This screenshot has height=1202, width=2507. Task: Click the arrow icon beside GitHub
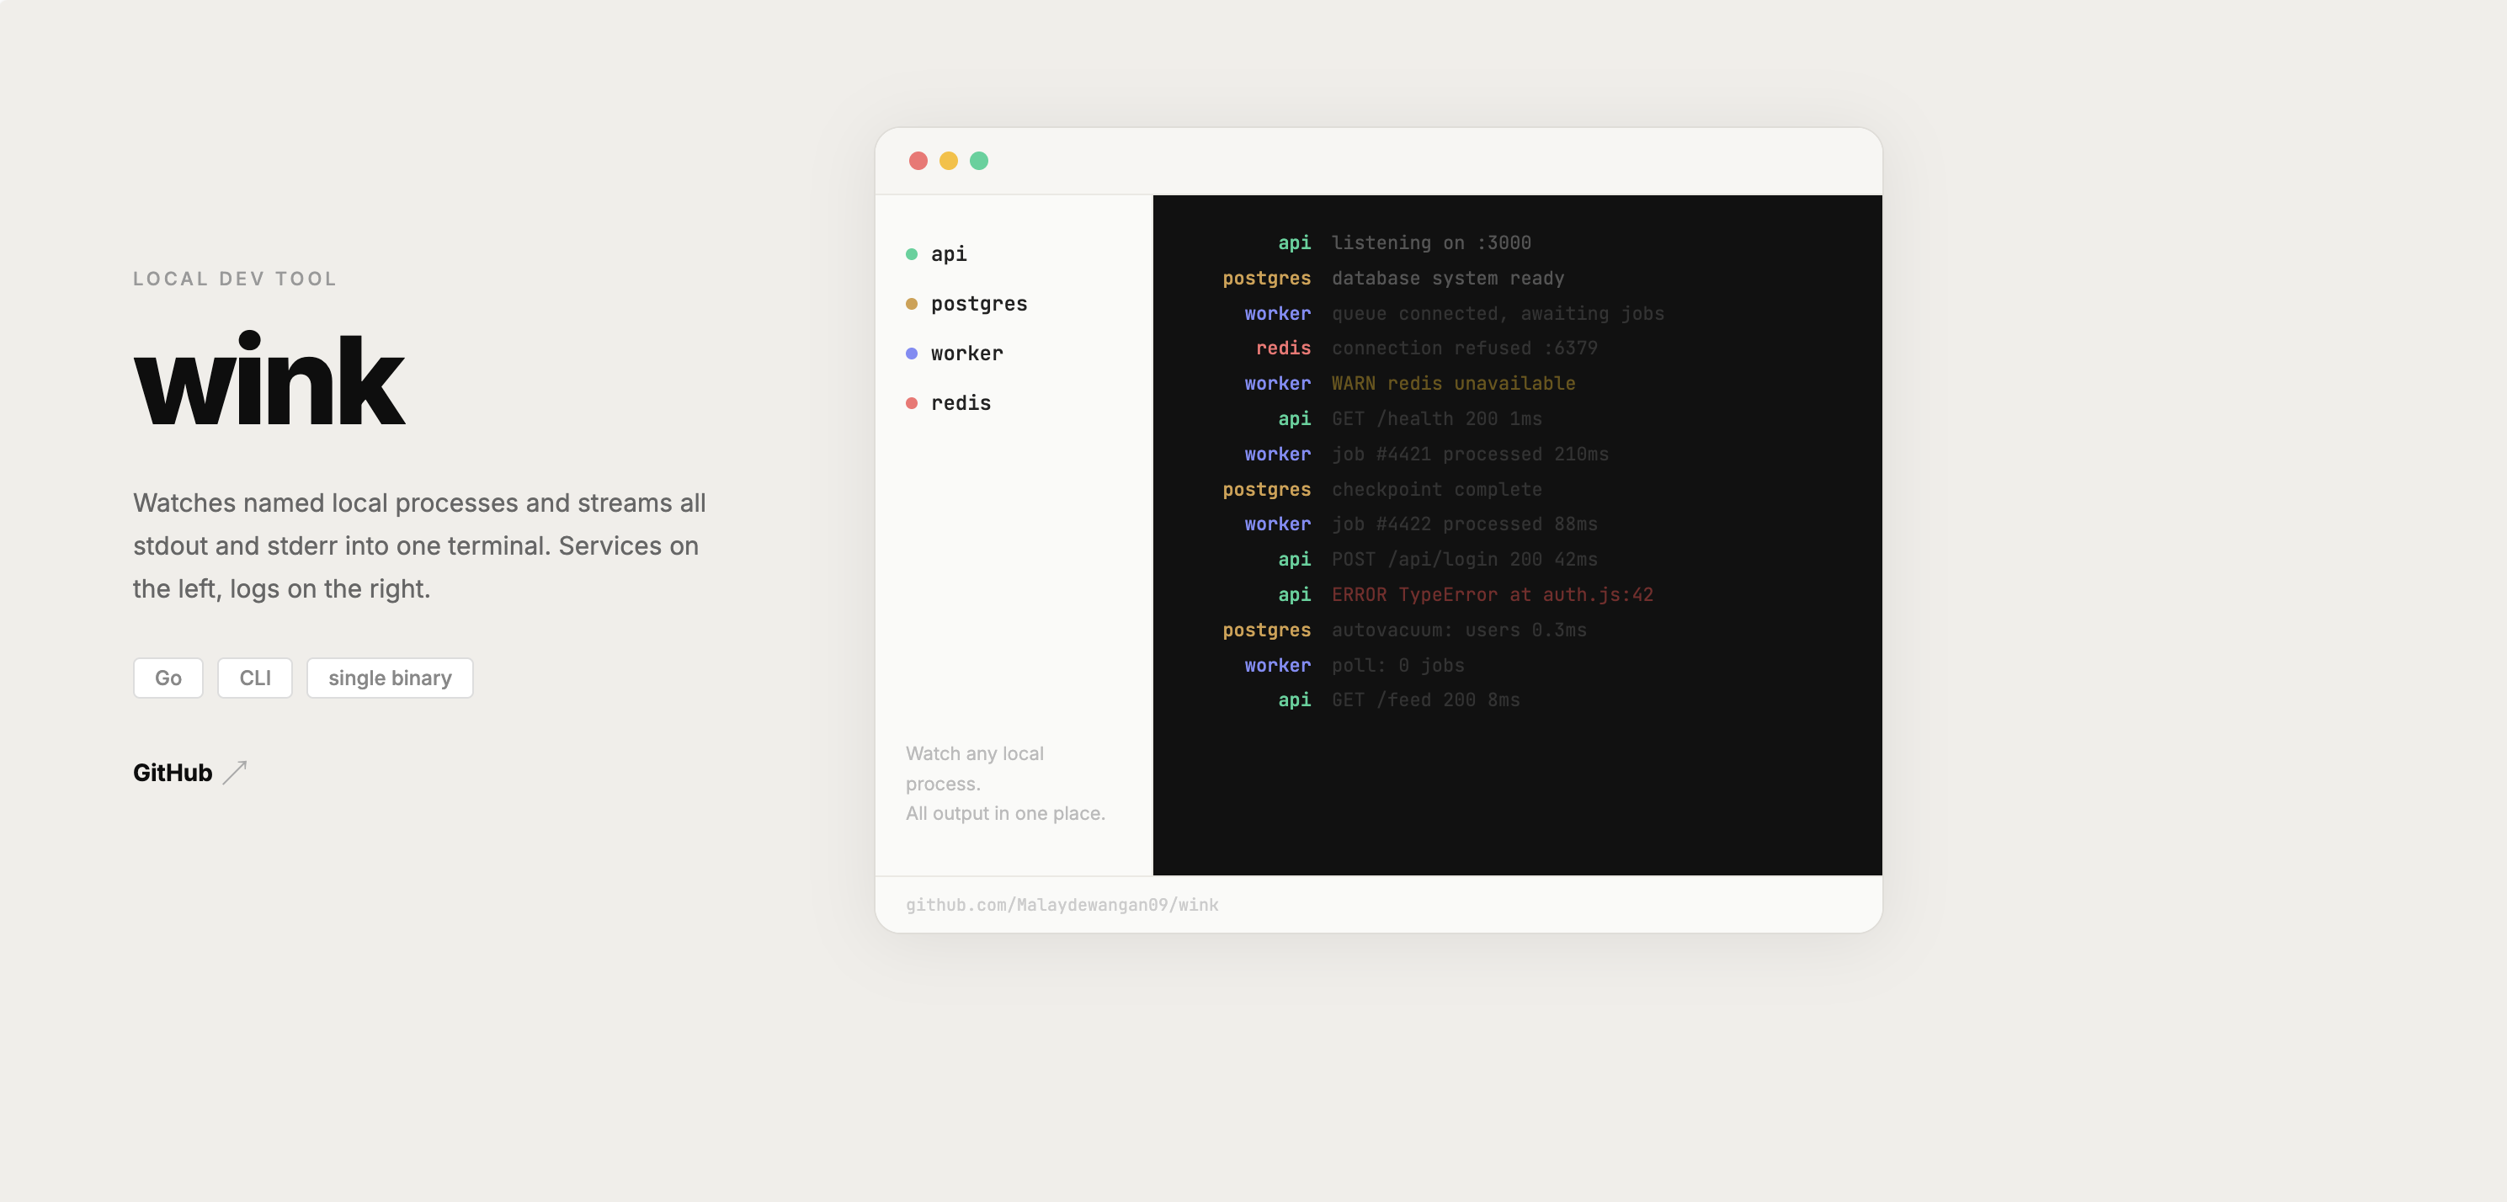click(235, 773)
